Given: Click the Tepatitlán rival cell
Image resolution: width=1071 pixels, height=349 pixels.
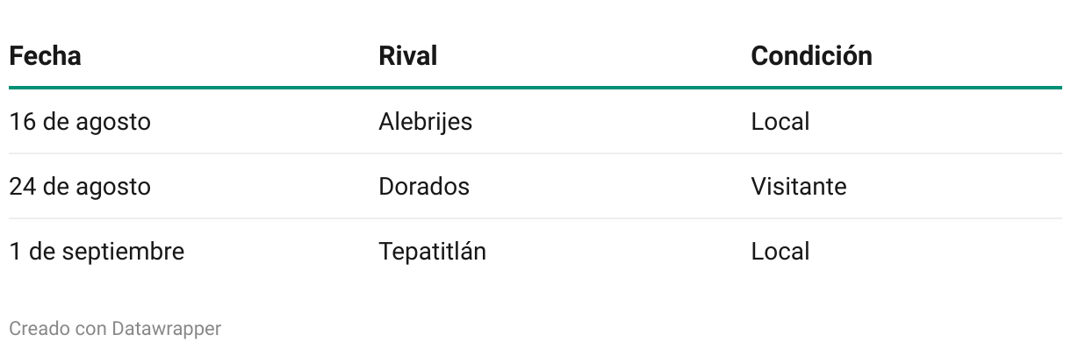Looking at the screenshot, I should click(432, 252).
